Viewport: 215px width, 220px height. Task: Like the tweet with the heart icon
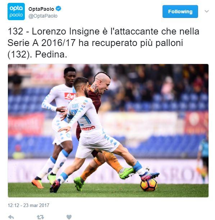tap(69, 217)
